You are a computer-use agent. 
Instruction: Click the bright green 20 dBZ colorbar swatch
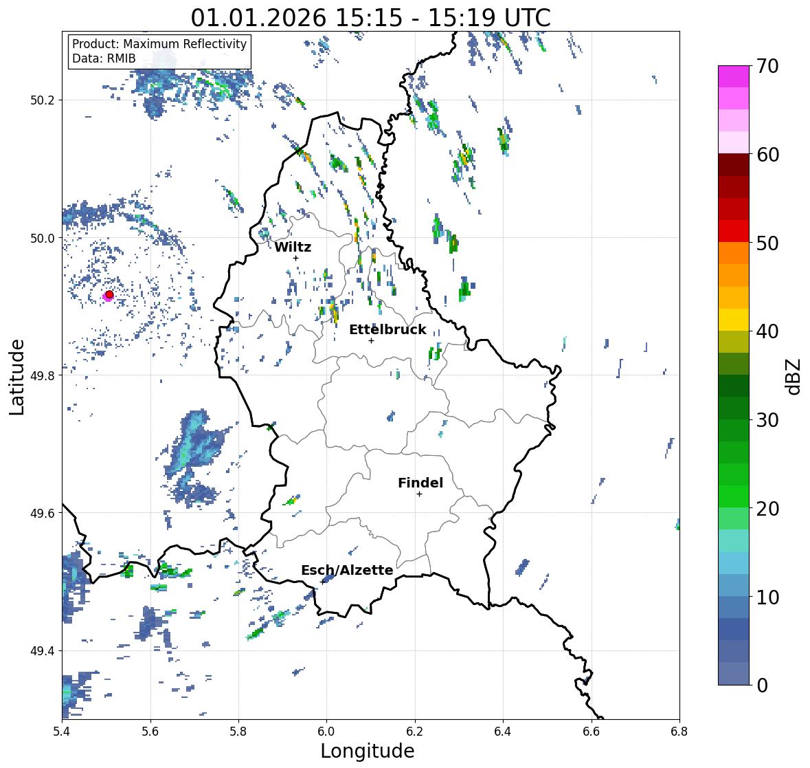coord(734,496)
